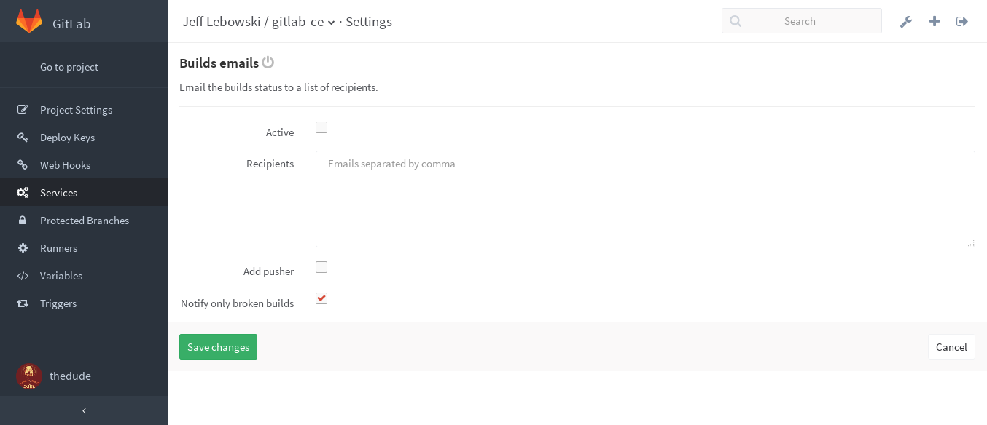This screenshot has height=425, width=987.
Task: Sign out using the logout icon
Action: 961,21
